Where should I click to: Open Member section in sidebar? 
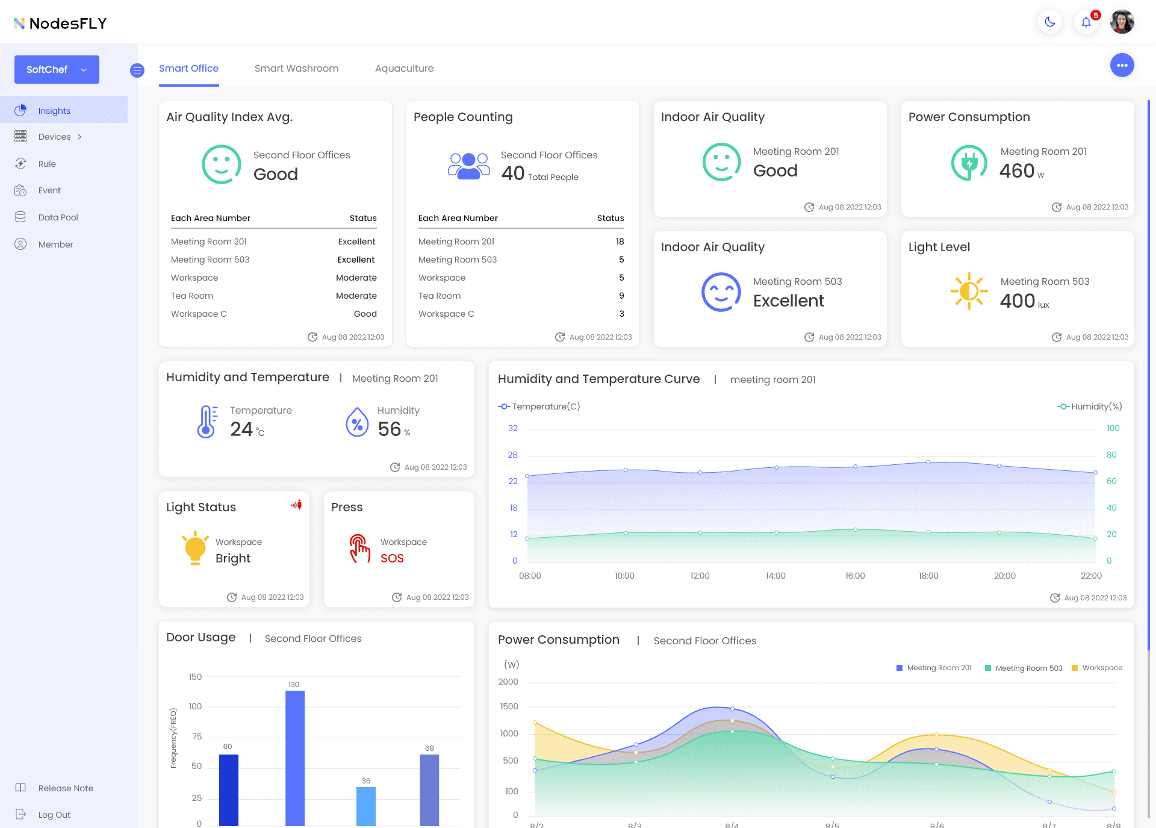coord(55,244)
